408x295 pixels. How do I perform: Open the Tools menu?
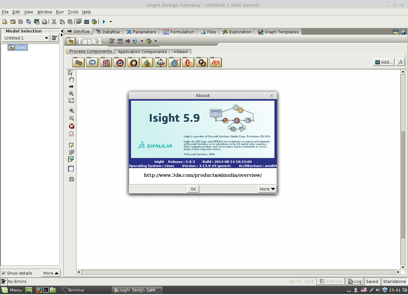[x=73, y=12]
